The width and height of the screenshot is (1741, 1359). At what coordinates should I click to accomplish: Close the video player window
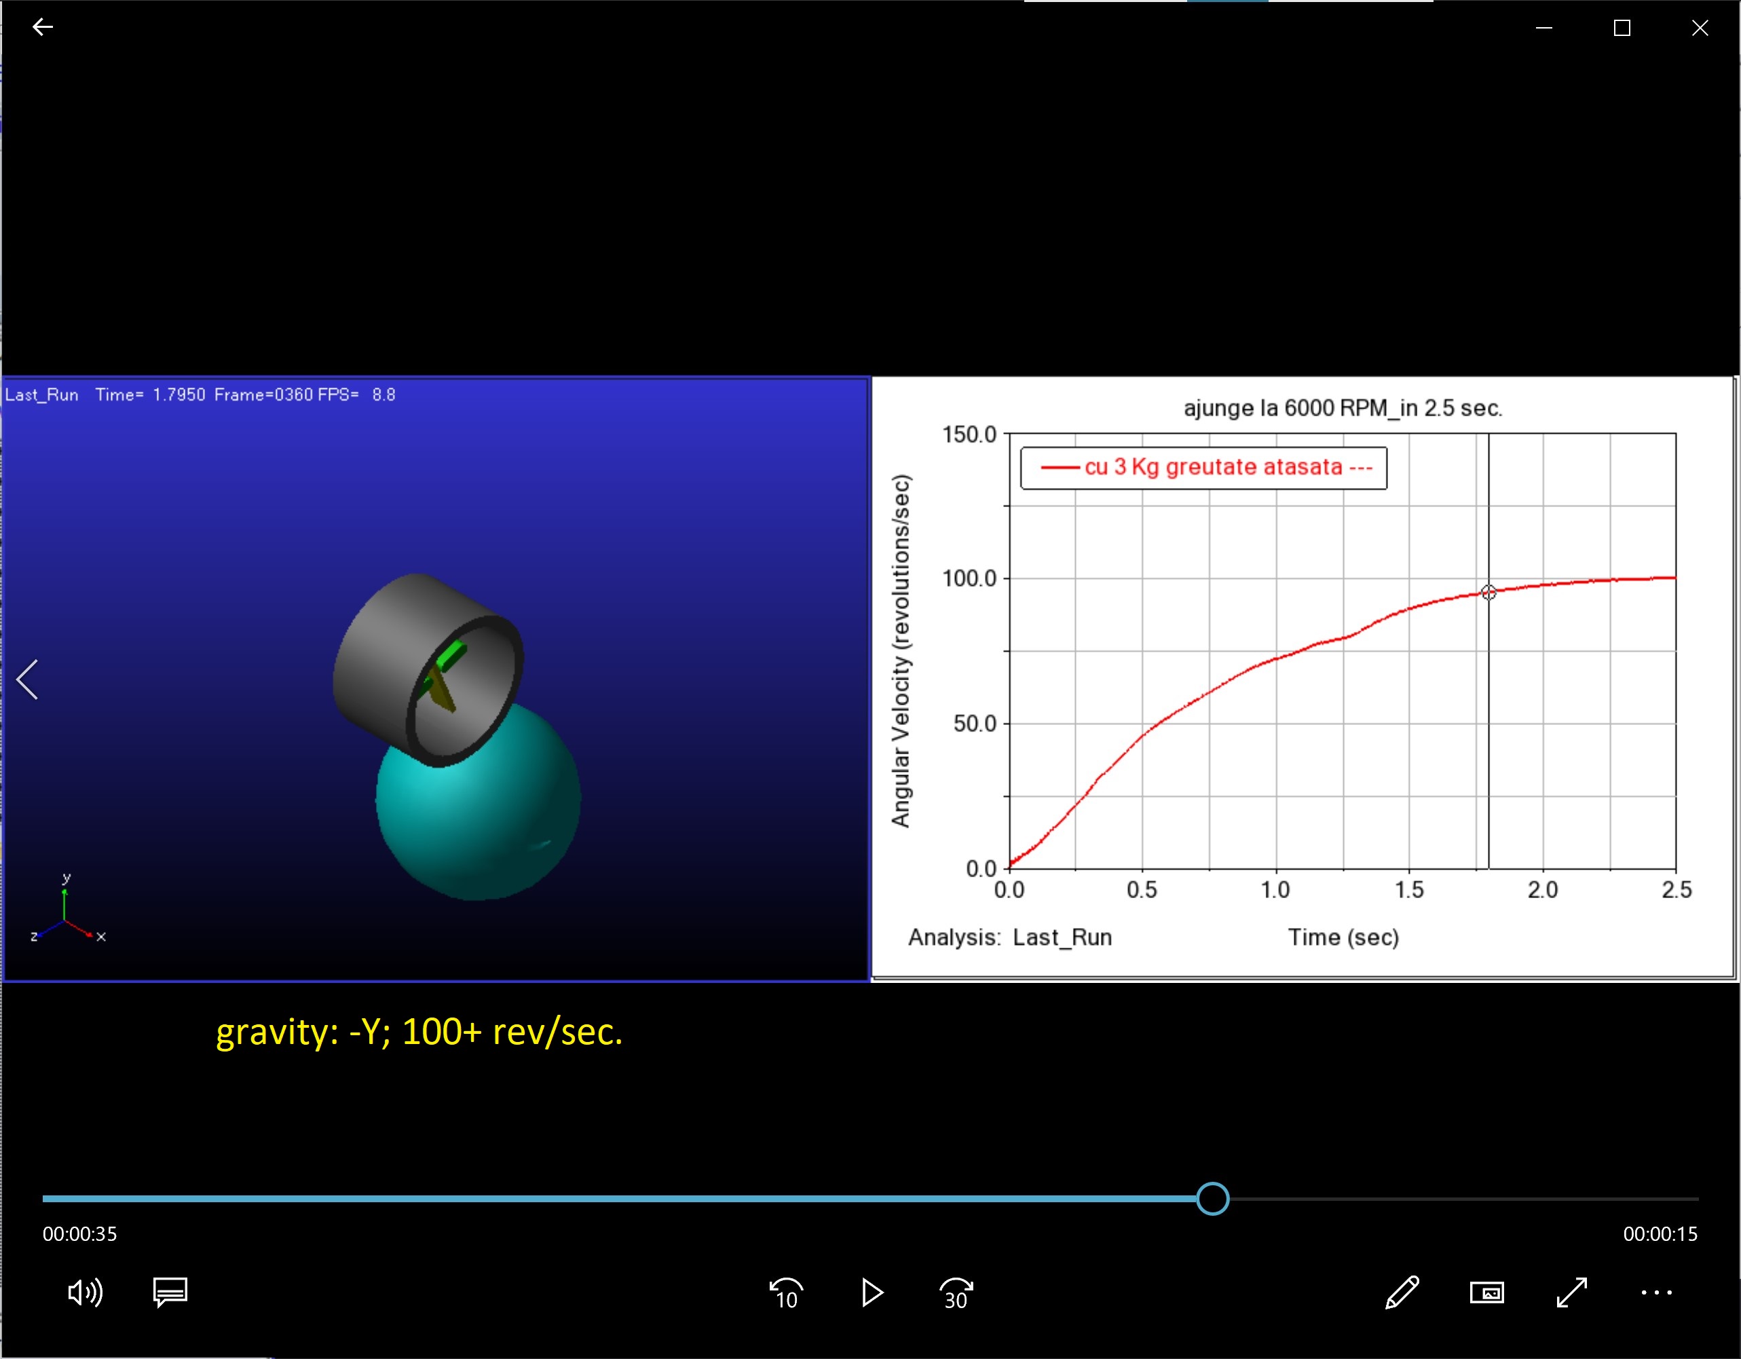click(x=1700, y=28)
